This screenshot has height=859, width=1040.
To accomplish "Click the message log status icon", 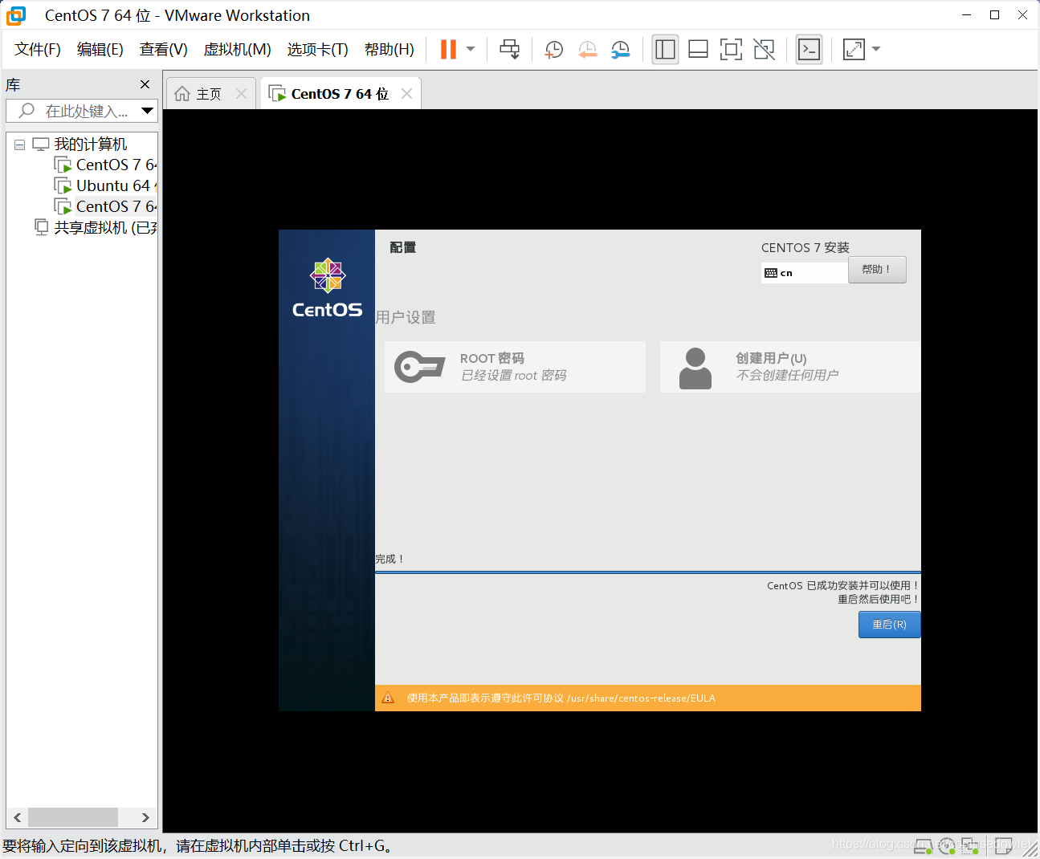I will (x=1004, y=845).
